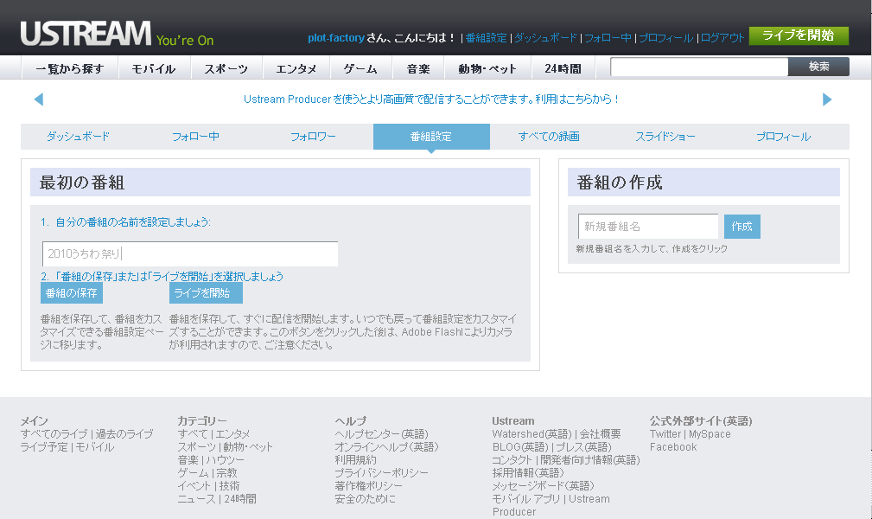Click green ライブを開始 button in header

point(799,35)
